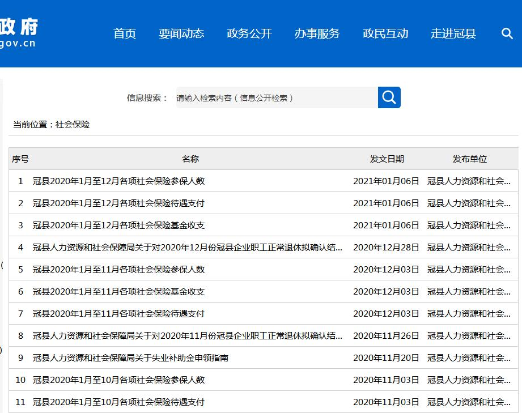Open the 政民互动 navigation menu
Image resolution: width=522 pixels, height=413 pixels.
click(385, 33)
